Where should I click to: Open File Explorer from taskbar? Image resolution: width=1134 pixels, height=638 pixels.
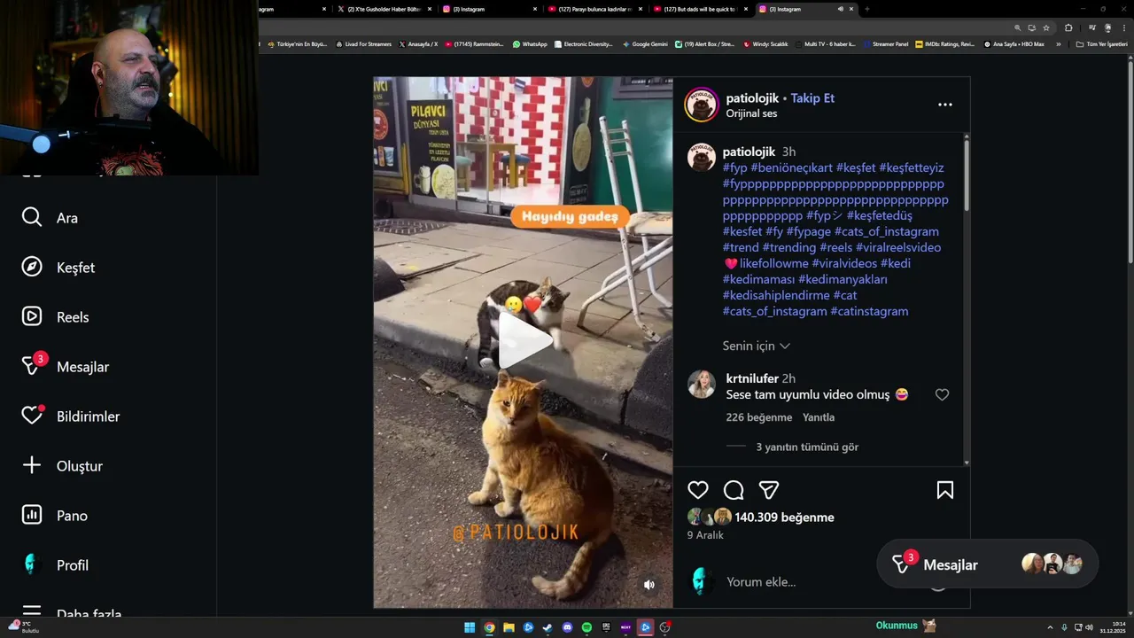509,627
